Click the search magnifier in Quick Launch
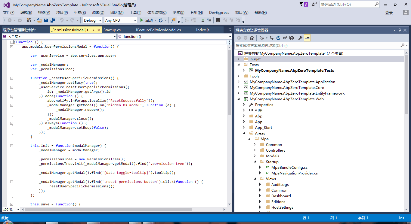The width and height of the screenshot is (411, 224). [x=377, y=4]
